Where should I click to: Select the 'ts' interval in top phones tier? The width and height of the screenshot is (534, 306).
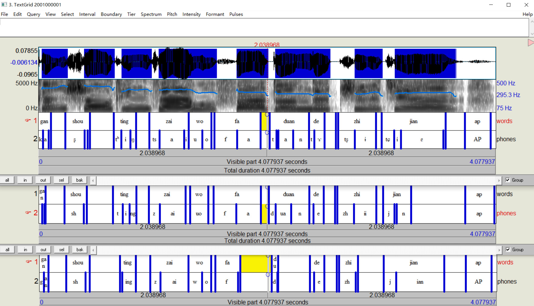(x=154, y=140)
